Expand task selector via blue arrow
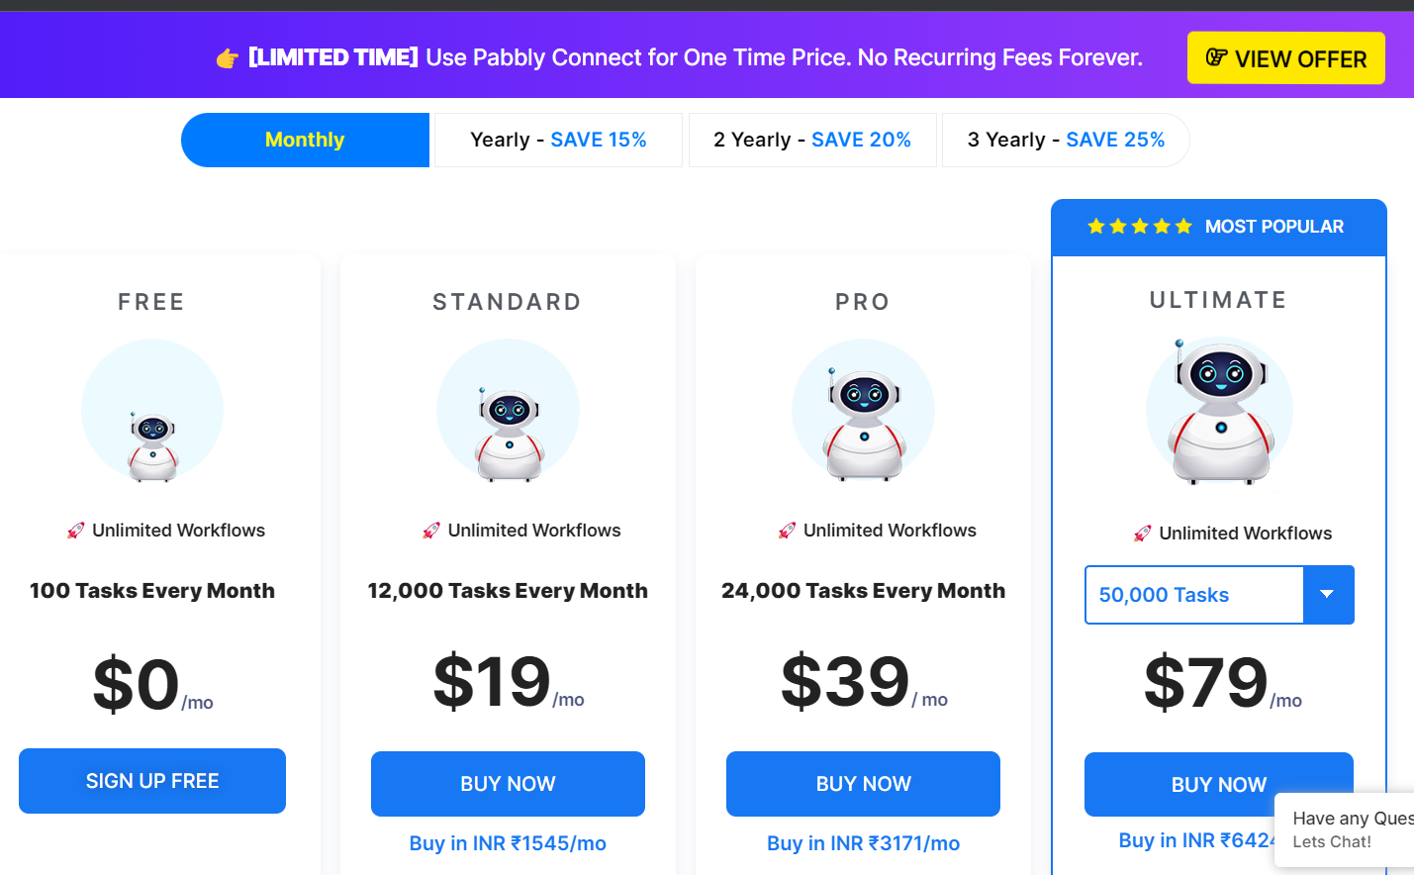1414x875 pixels. point(1328,595)
